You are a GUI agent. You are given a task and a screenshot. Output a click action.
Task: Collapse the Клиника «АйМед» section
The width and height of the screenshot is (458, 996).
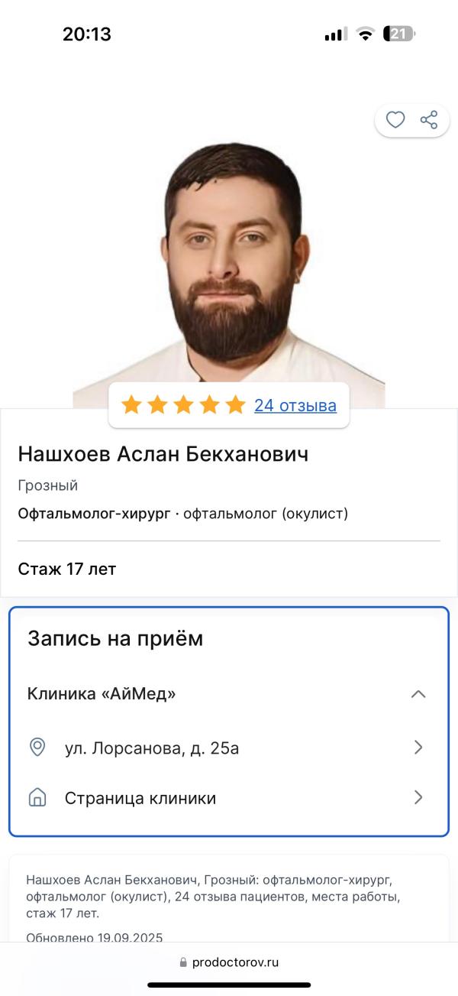418,694
